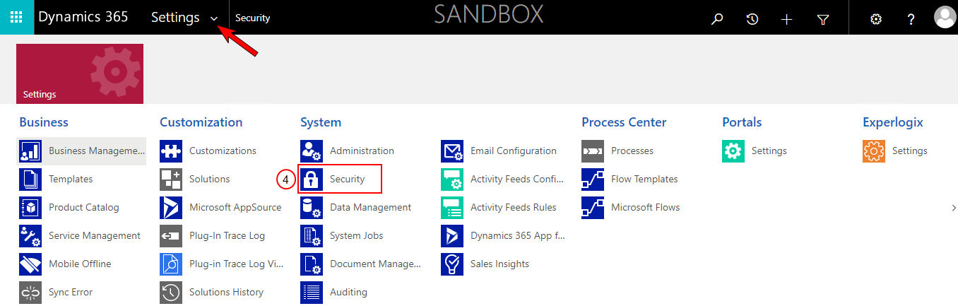Click the Experlogix Settings gear icon

coord(874,151)
